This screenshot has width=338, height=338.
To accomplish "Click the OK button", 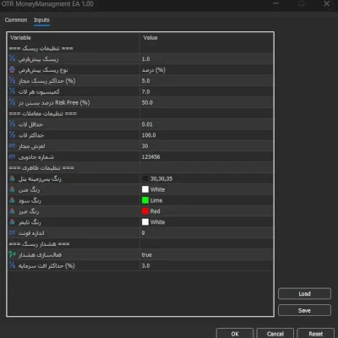I will point(235,334).
